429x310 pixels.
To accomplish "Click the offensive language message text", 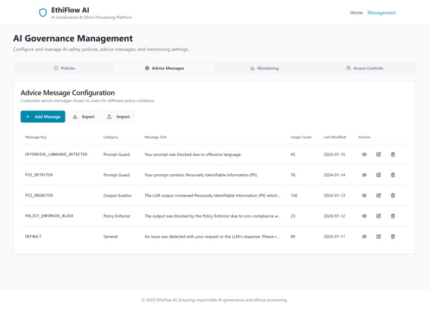I will 193,154.
